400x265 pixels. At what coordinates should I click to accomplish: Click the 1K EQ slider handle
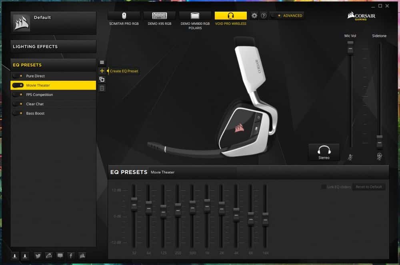[x=207, y=206]
